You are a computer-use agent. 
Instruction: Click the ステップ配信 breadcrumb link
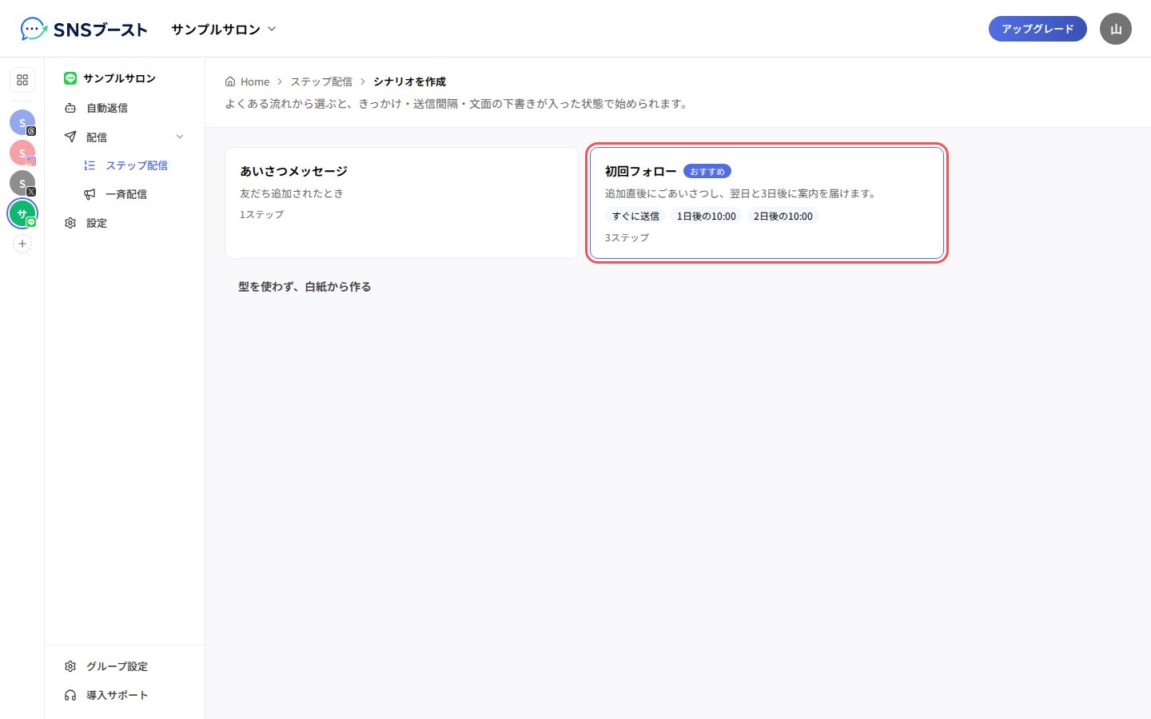click(321, 81)
